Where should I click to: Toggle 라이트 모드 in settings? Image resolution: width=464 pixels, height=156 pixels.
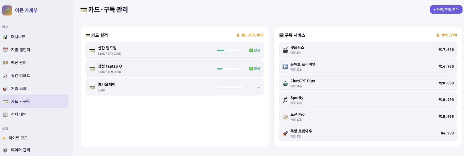(19, 138)
